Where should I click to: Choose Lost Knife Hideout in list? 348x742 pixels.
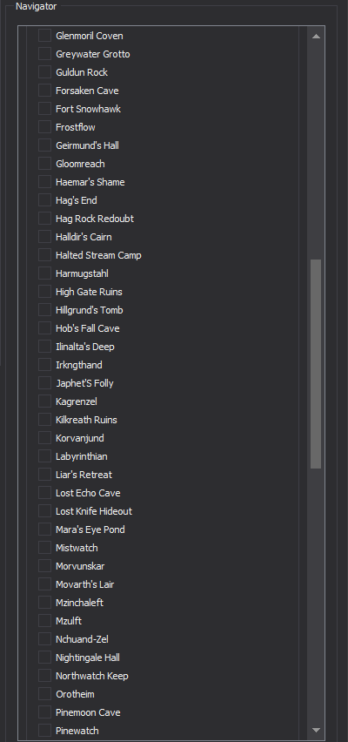(x=94, y=511)
